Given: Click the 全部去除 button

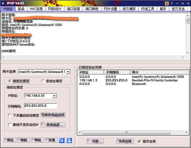Looking at the screenshot, I should click(x=125, y=141).
